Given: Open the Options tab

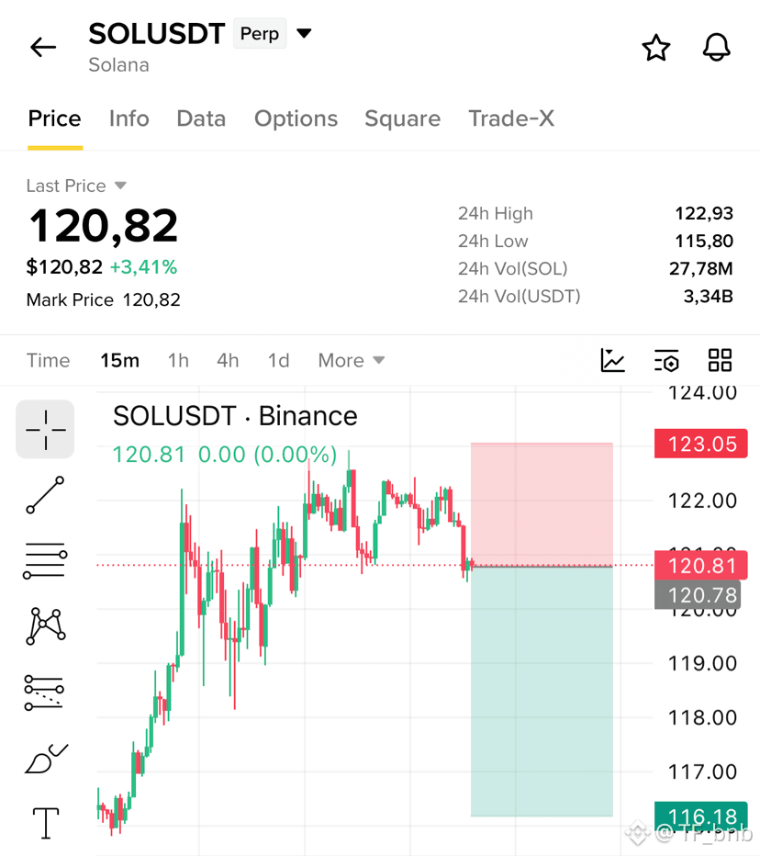Looking at the screenshot, I should (x=296, y=118).
